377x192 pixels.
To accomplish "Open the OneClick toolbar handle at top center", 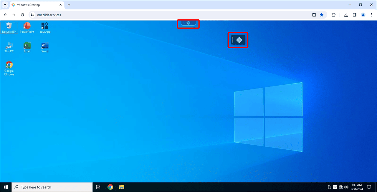I will pos(188,23).
